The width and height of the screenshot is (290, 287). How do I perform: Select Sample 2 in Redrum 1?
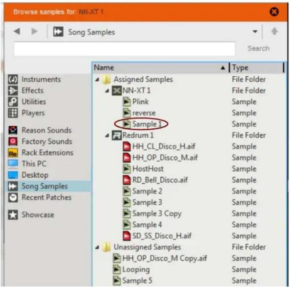tap(147, 191)
